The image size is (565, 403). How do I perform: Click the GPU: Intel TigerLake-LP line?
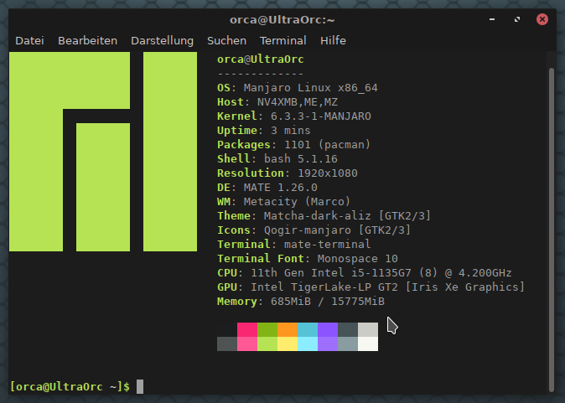[x=371, y=287]
